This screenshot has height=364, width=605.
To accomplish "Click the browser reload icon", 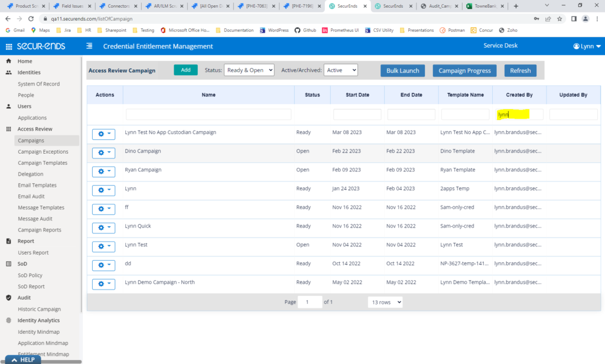I will [31, 18].
